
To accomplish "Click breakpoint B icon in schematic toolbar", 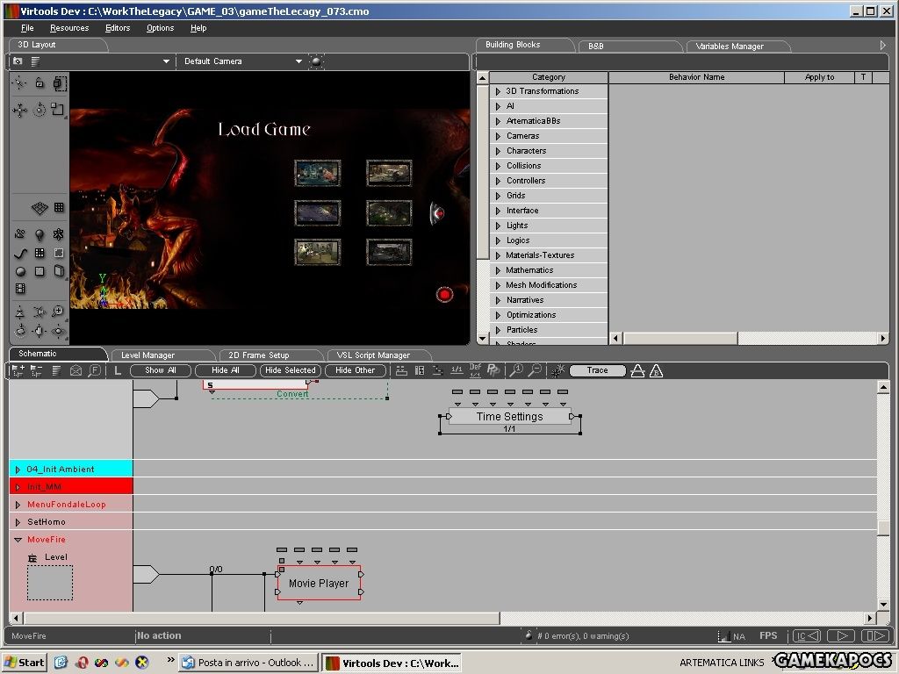I will (657, 371).
